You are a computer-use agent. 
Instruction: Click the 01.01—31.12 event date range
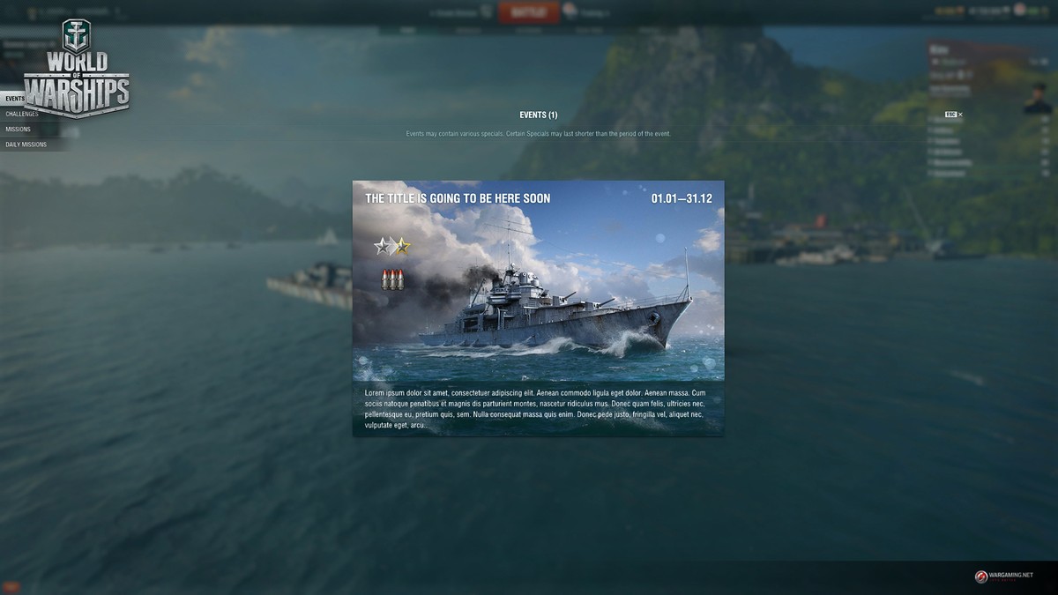[682, 199]
